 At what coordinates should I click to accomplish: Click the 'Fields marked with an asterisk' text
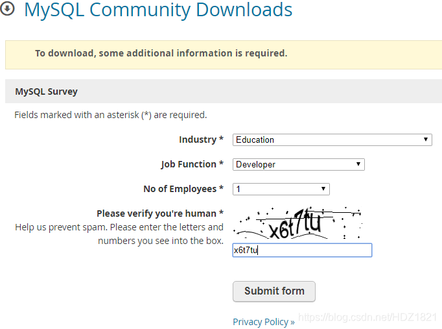pos(110,115)
